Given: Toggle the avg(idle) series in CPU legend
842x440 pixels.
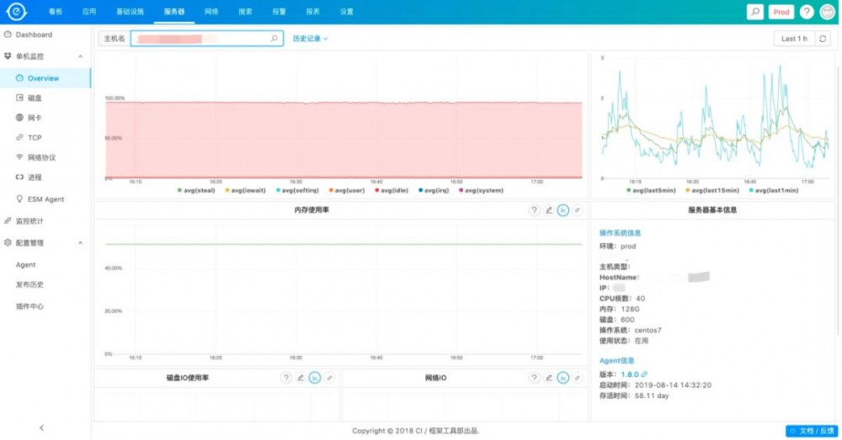Looking at the screenshot, I should (x=392, y=190).
